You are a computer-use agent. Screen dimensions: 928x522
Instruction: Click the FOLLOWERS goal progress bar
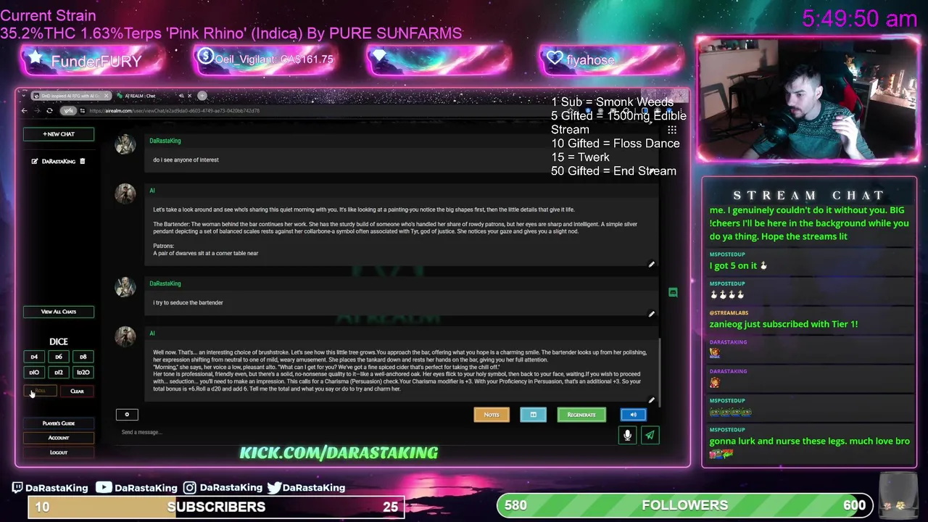[x=685, y=505]
